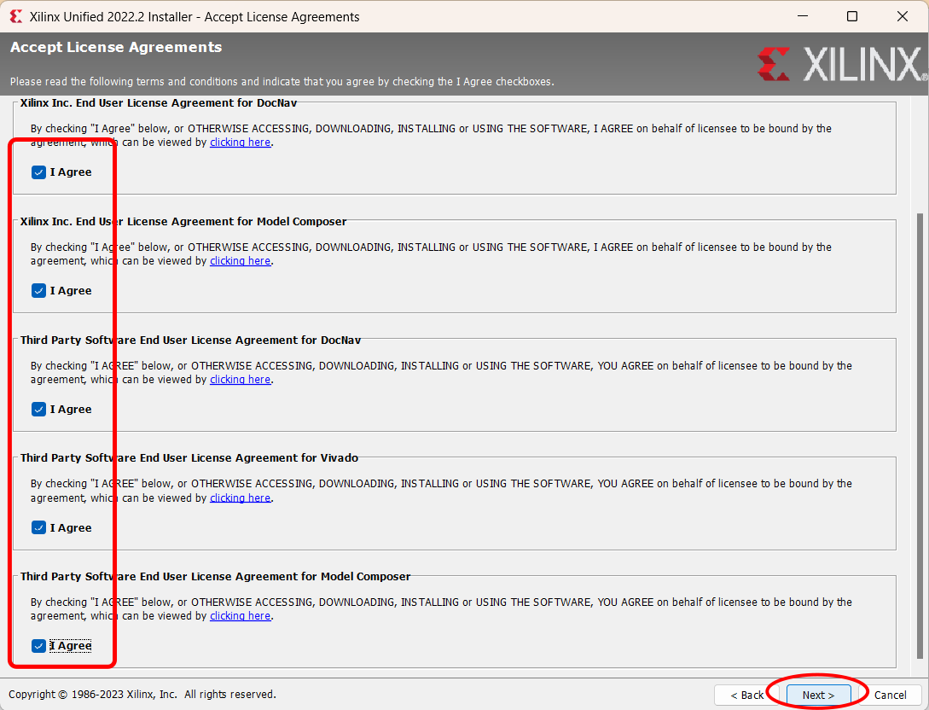Uncheck I Agree for DocNav EULA
The image size is (929, 710).
(x=38, y=172)
